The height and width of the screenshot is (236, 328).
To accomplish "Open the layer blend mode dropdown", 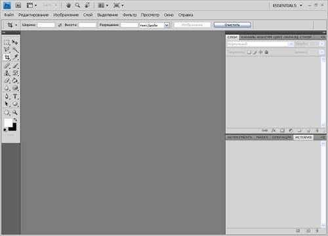I will (x=260, y=44).
